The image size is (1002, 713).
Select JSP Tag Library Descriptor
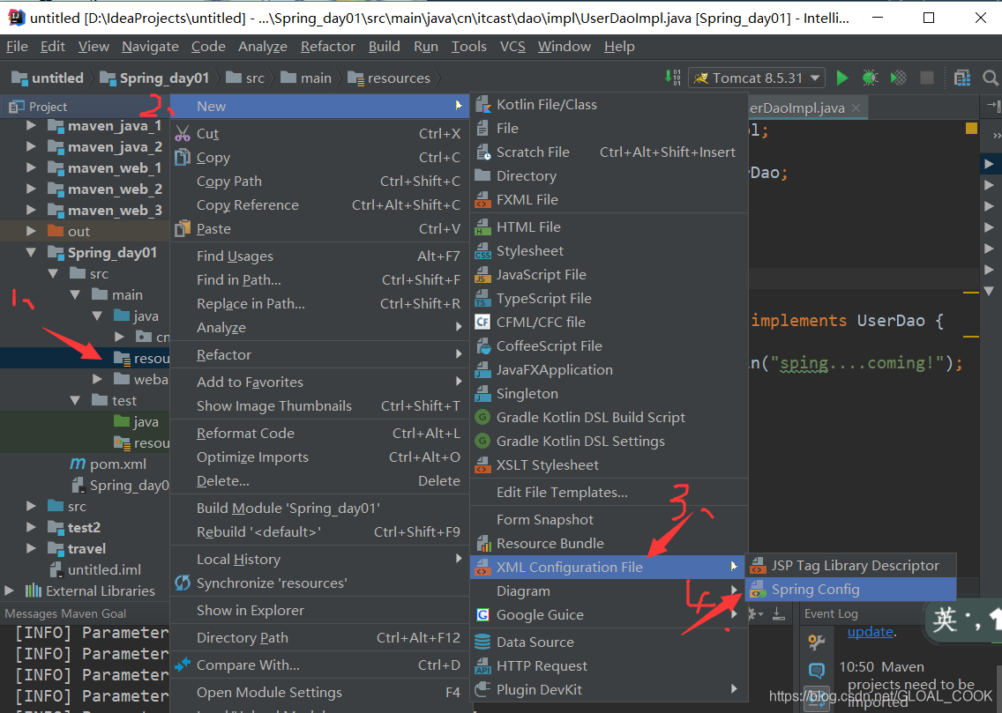pyautogui.click(x=850, y=566)
